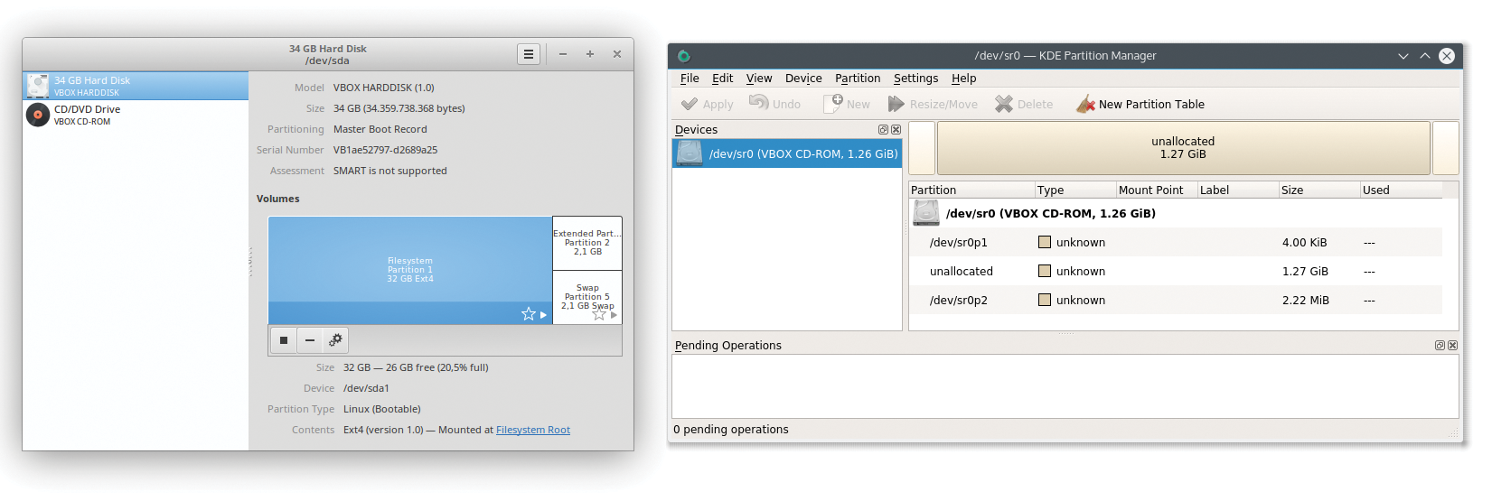This screenshot has width=1492, height=501.
Task: Click the New partition toolbar button
Action: click(x=847, y=104)
